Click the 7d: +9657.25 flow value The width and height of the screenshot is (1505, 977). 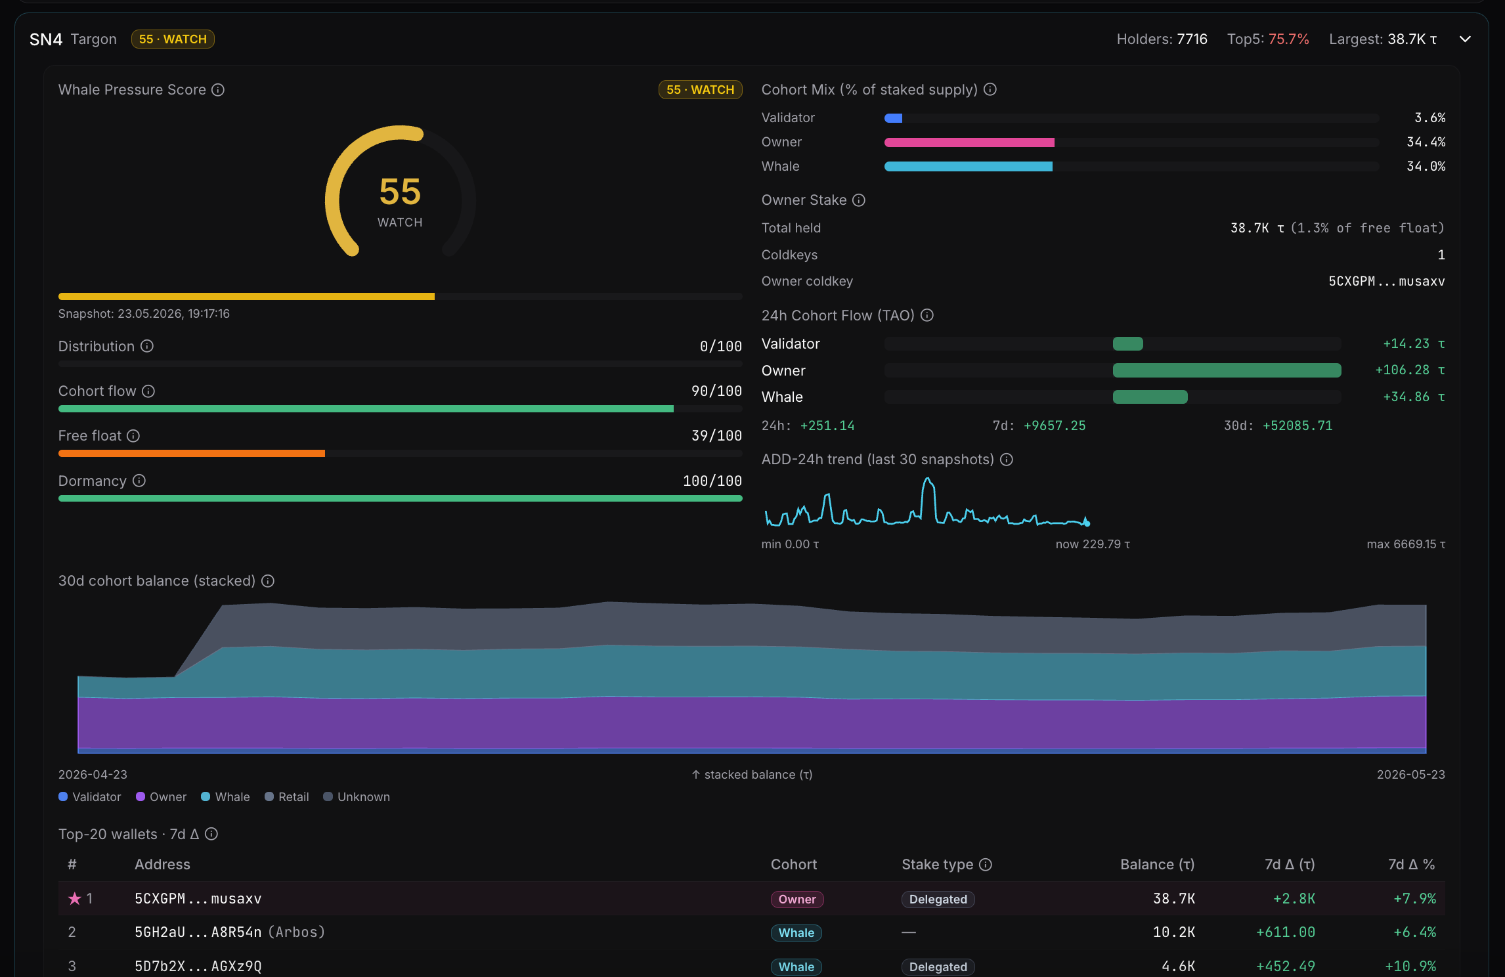coord(1039,426)
